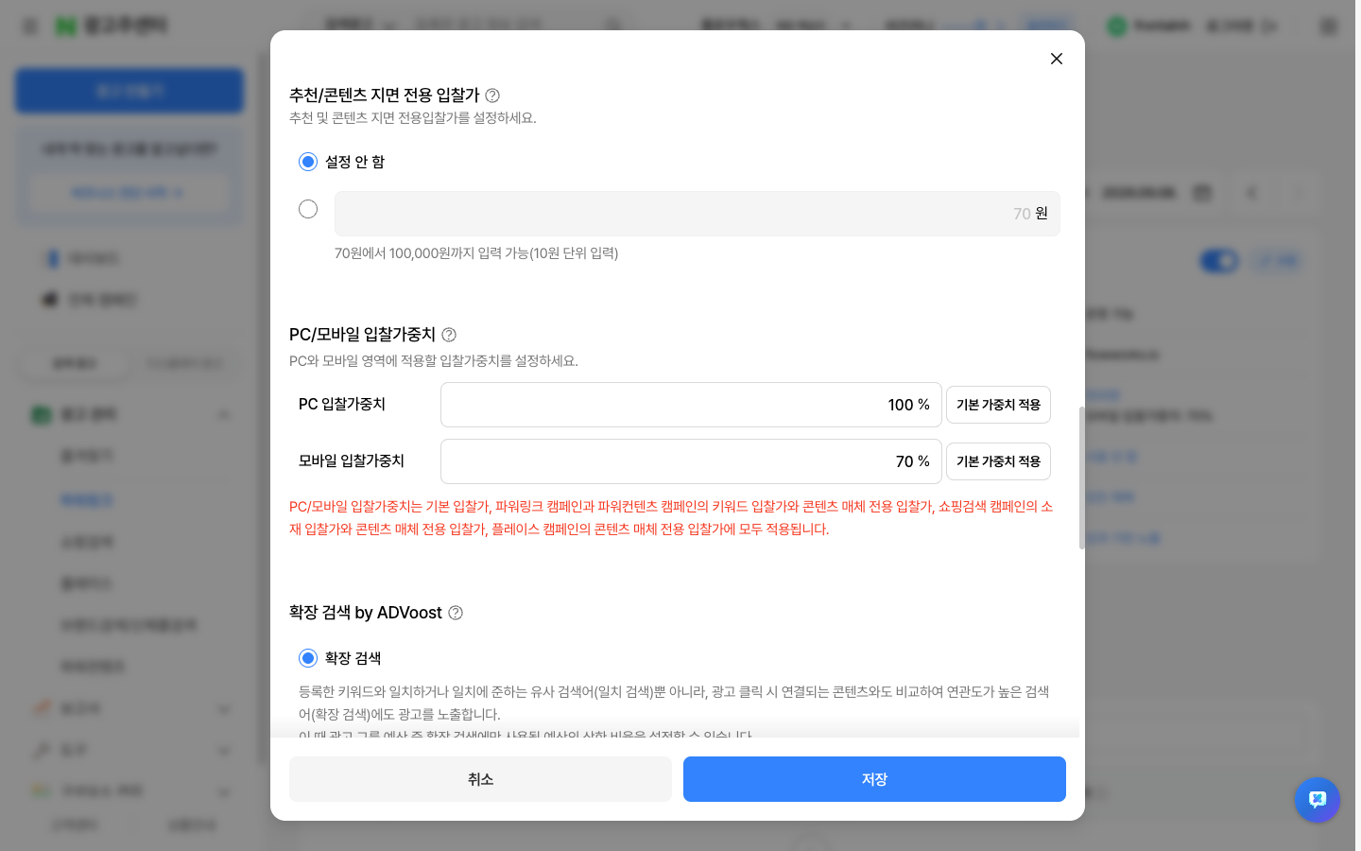The height and width of the screenshot is (851, 1361).
Task: Cancel with the 취소 button
Action: [480, 779]
